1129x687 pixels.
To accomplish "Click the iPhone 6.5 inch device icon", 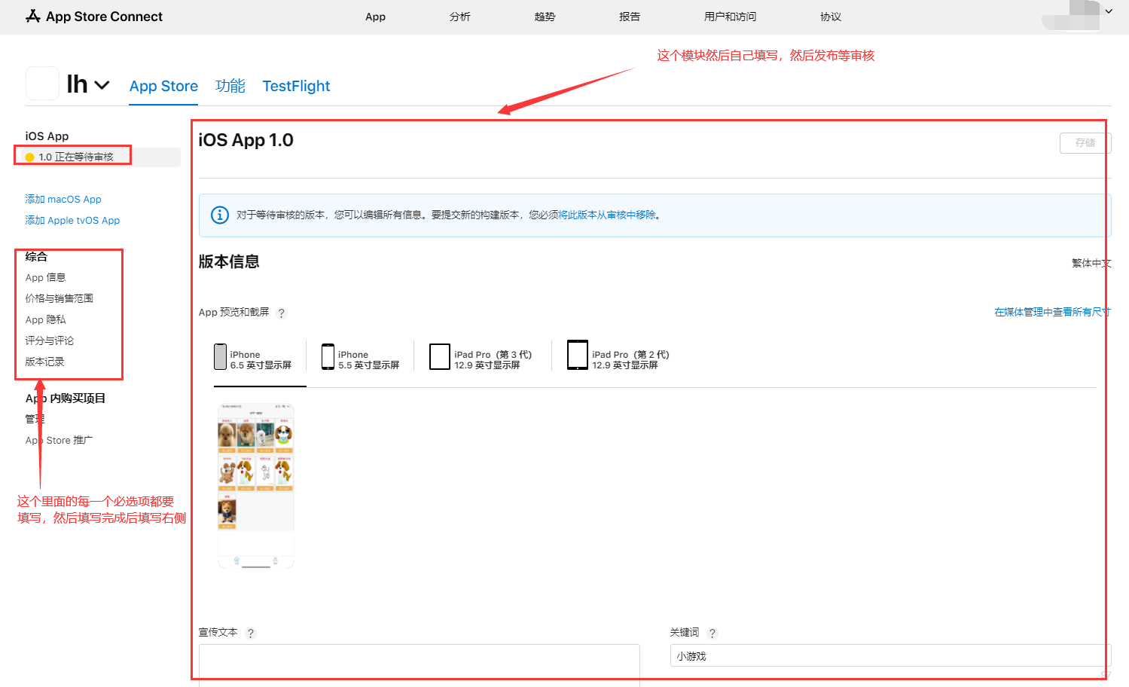I will [x=220, y=357].
